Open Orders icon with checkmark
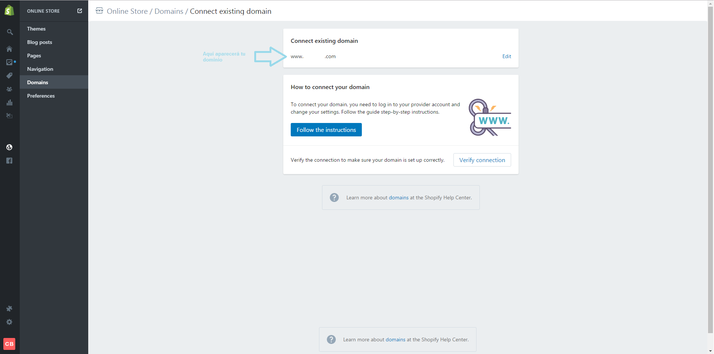 9,62
